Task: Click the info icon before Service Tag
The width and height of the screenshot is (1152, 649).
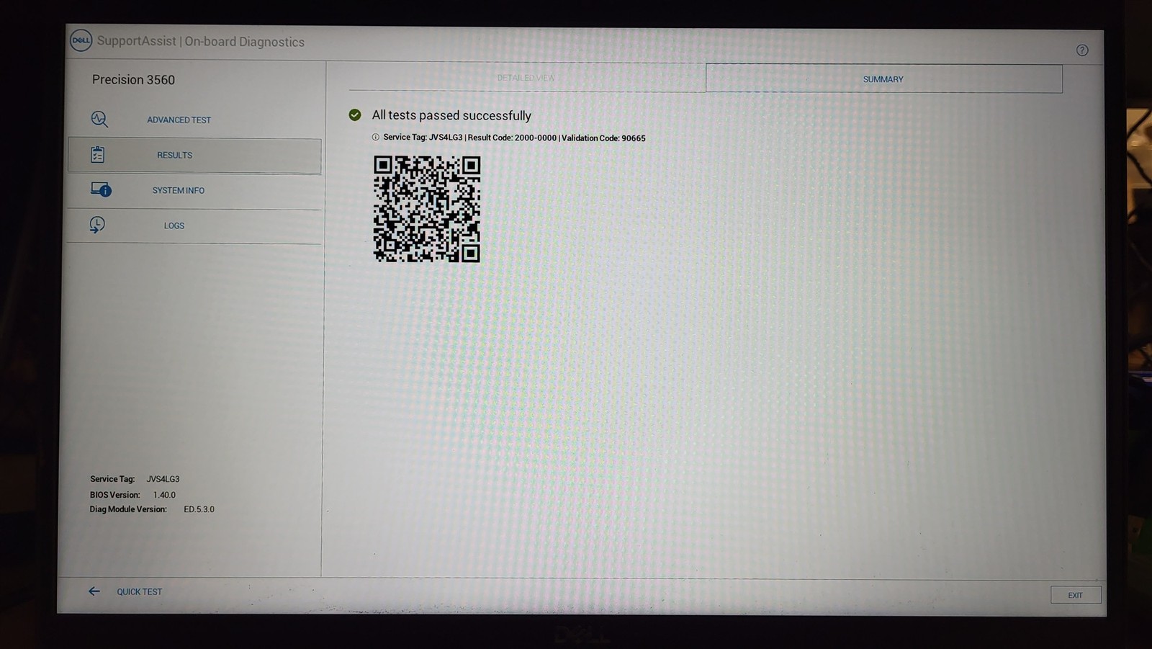Action: 375,137
